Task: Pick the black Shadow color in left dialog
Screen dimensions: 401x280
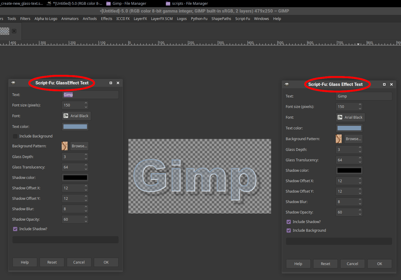Action: [75, 178]
